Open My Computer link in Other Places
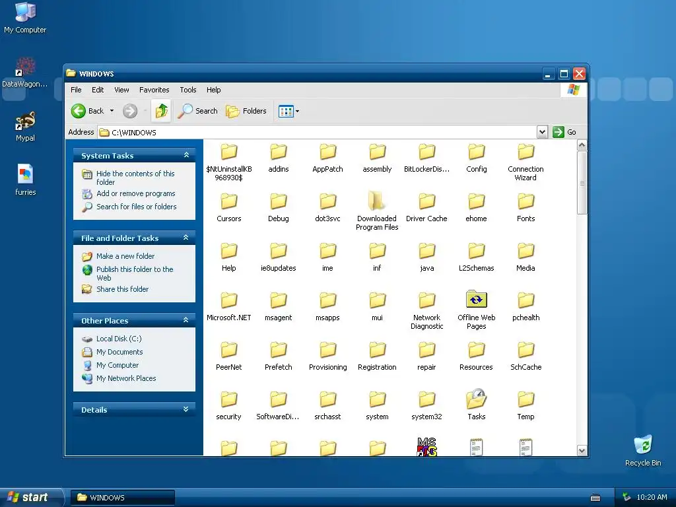676x507 pixels. (118, 365)
